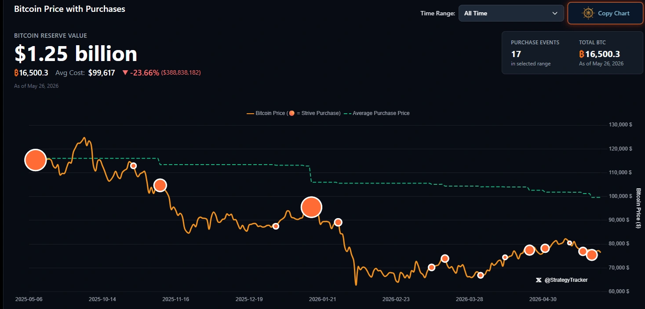Click the chevron arrow in the Time Range box
Viewport: 645px width, 309px height.
(x=555, y=13)
